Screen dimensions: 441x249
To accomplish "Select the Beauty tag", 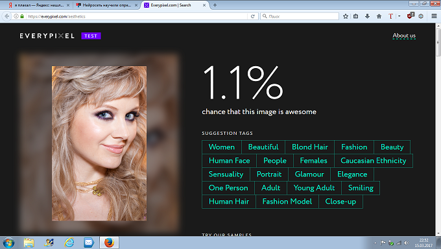I will (392, 147).
